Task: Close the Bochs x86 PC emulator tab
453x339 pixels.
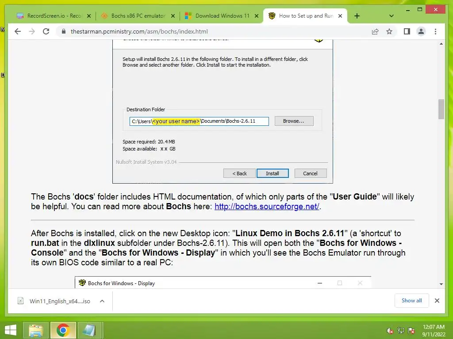Action: (x=173, y=16)
